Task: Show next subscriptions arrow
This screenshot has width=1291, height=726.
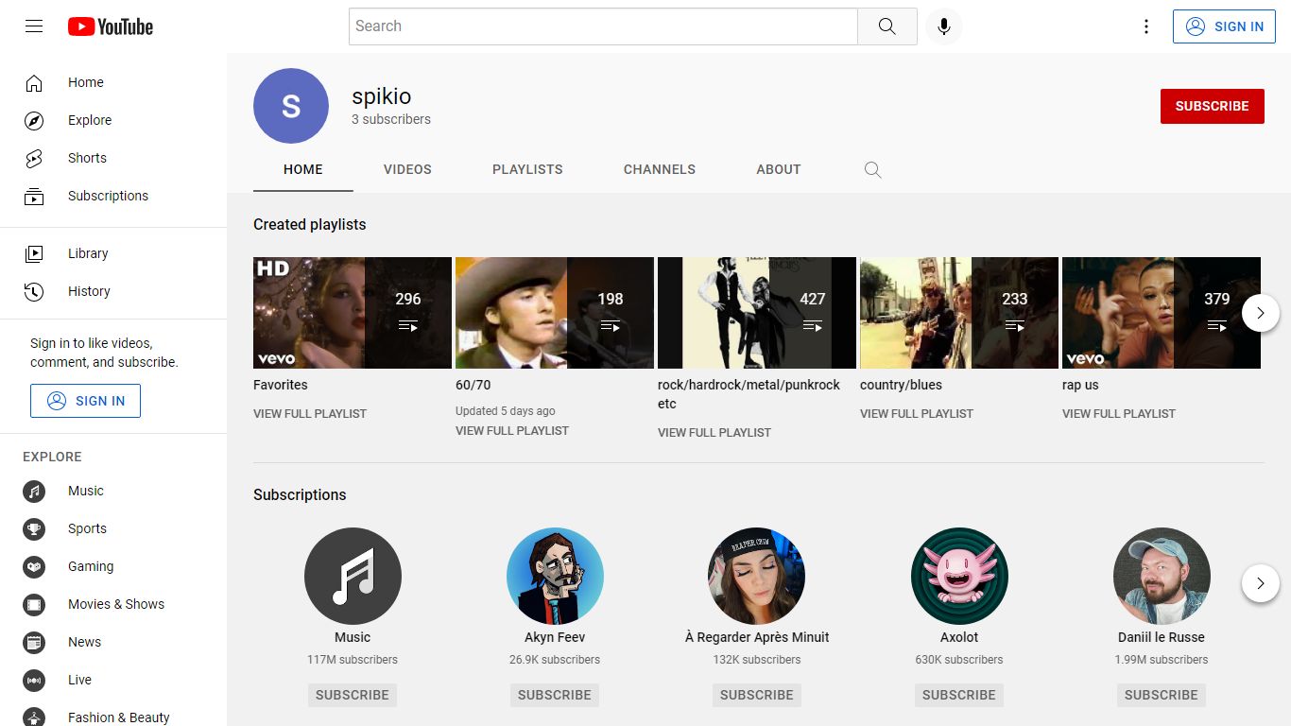Action: click(x=1260, y=583)
